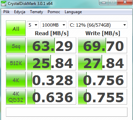Start the 4K QD32 test
Screen dimensions: 133x120
(16, 97)
